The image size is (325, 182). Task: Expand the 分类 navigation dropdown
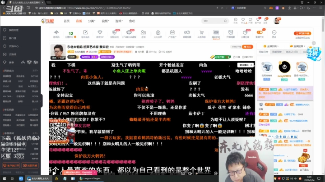pos(92,21)
